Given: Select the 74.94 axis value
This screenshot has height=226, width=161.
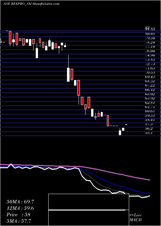Looking at the screenshot, I should tap(150, 55).
